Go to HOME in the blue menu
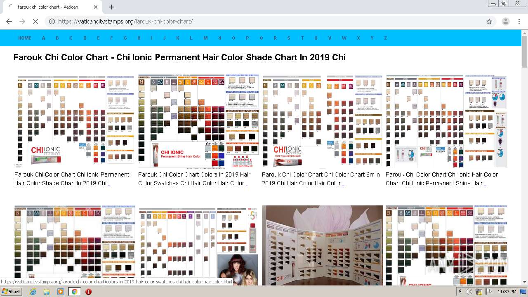This screenshot has width=528, height=297. 25,38
